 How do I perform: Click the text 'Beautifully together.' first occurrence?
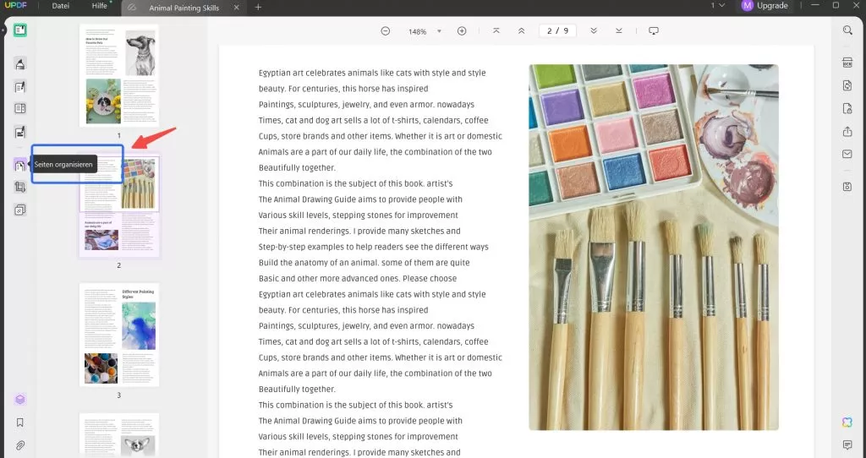[297, 168]
